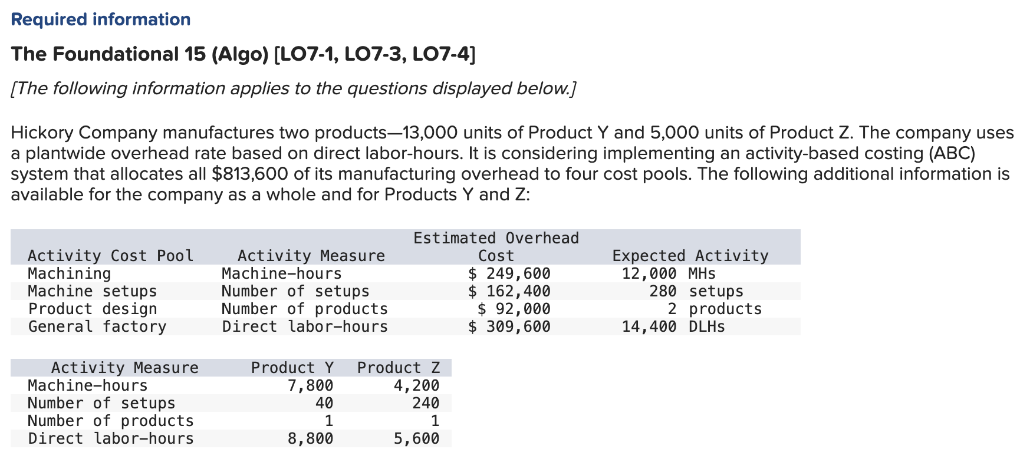Click the 'Estimated Overhead' column header

click(496, 238)
